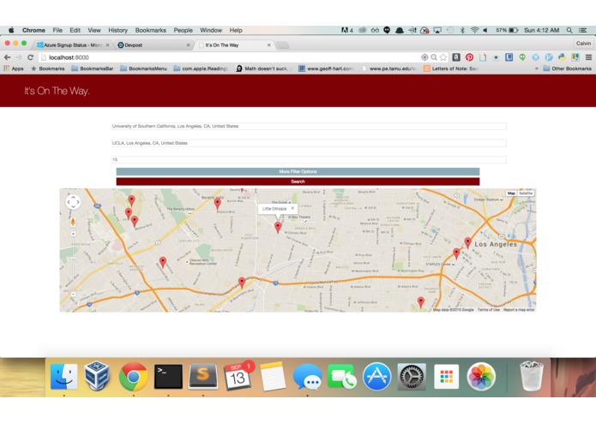Image resolution: width=596 pixels, height=423 pixels.
Task: Open Messages from the Dock
Action: click(x=307, y=377)
